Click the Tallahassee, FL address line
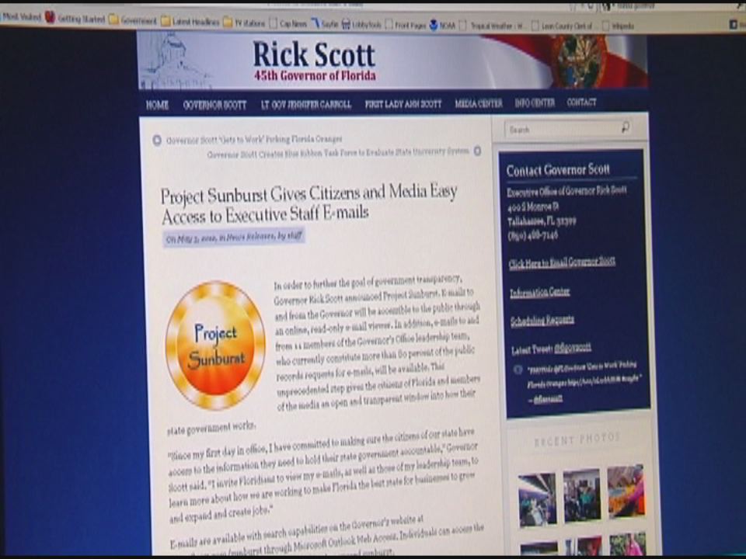Viewport: 746px width, 559px height. click(542, 221)
